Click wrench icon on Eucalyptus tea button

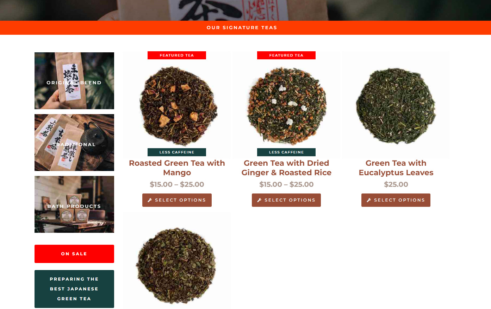click(x=369, y=200)
